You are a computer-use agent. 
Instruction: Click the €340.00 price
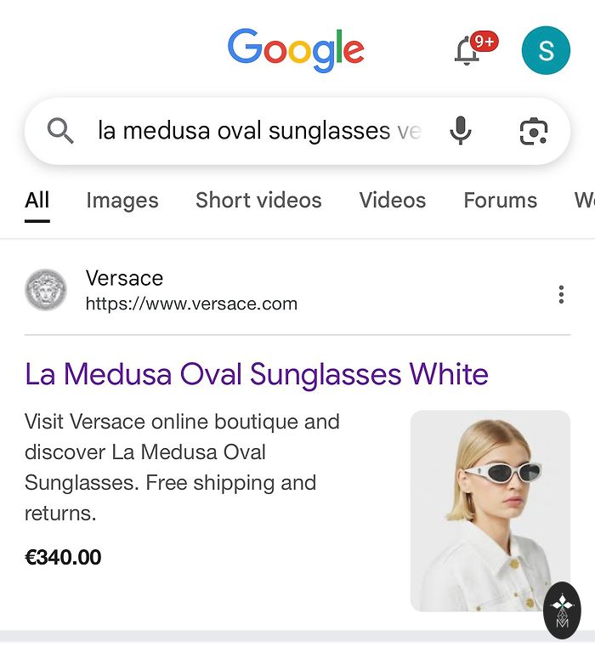(63, 558)
